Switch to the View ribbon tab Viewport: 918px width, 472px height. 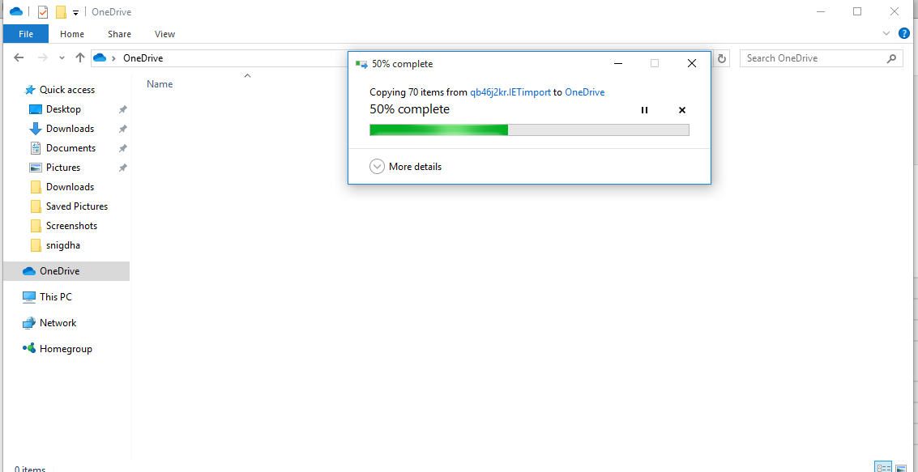pos(164,34)
